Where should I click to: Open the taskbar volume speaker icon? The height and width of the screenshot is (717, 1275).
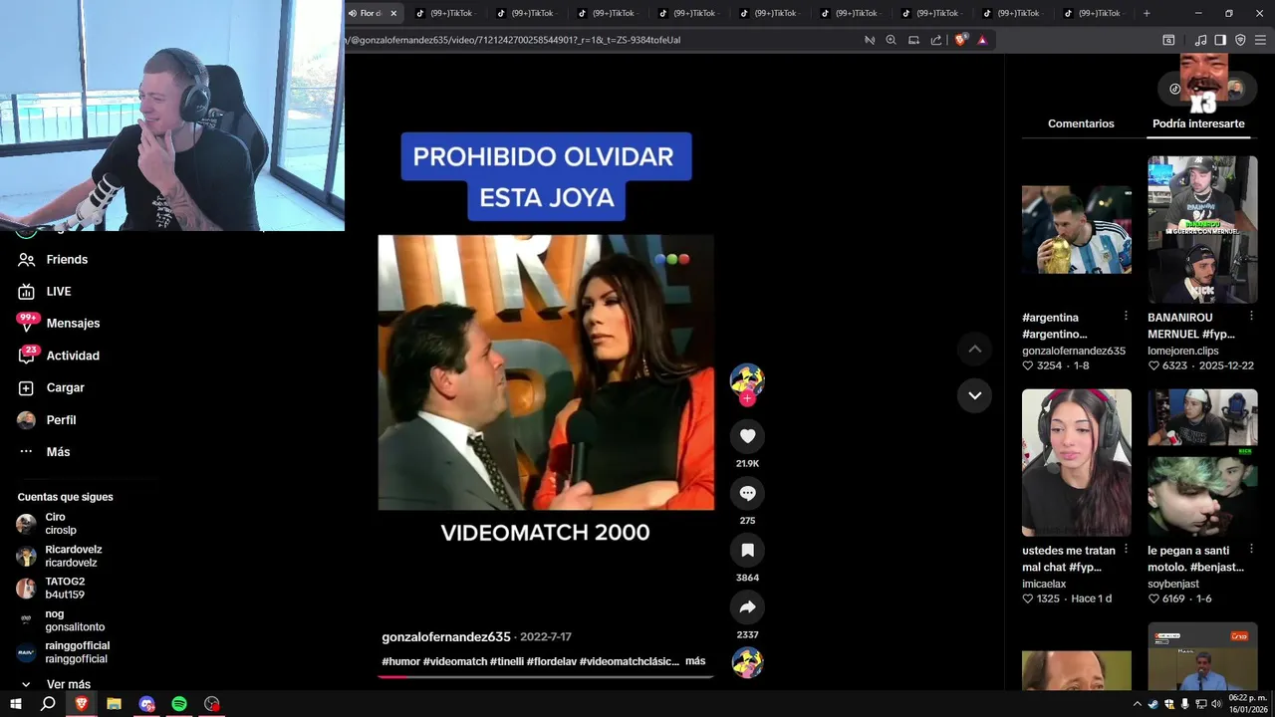tap(1216, 704)
